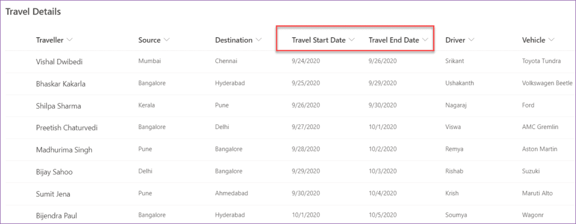Click start date 9/25/2020

[305, 83]
